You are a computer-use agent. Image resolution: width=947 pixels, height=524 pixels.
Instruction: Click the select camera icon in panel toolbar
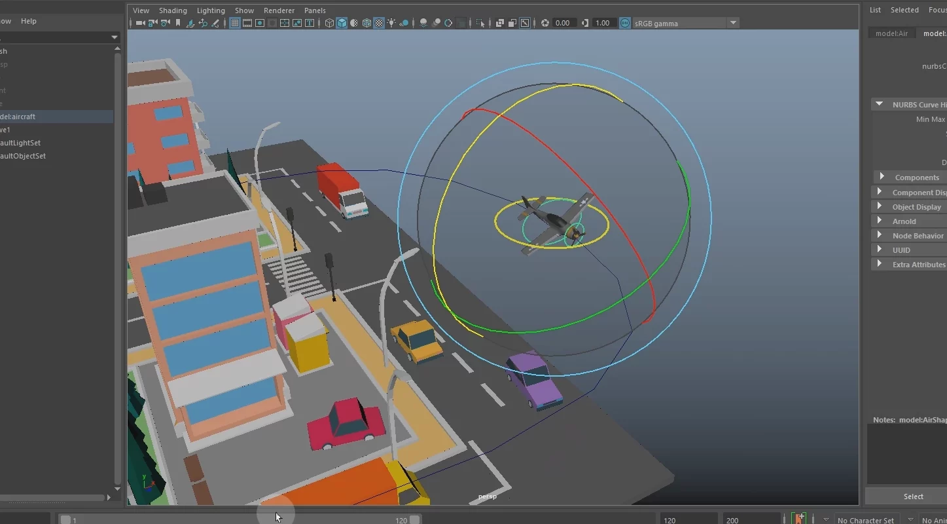click(139, 23)
